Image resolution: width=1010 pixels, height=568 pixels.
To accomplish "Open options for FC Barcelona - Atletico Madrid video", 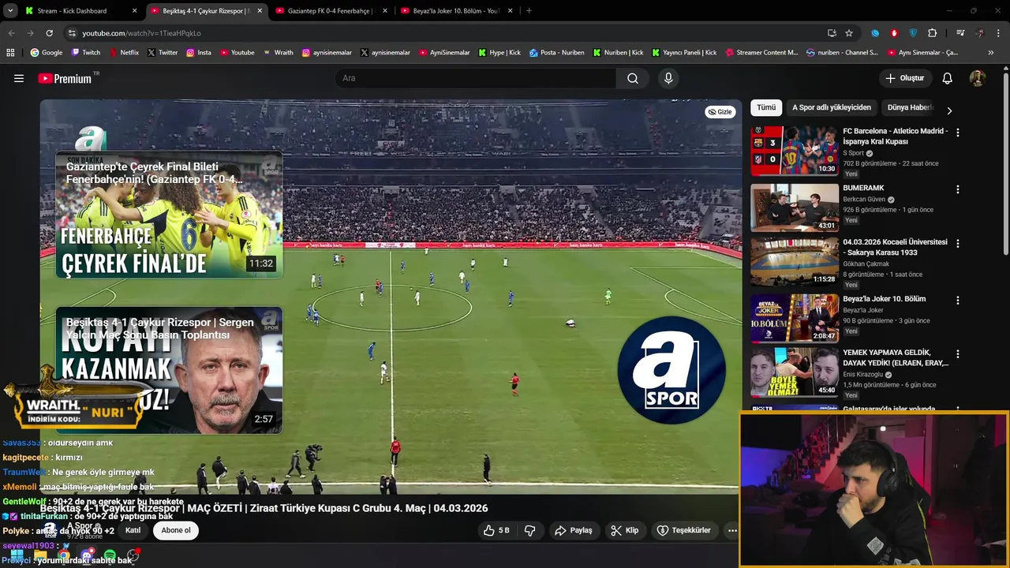I will click(958, 133).
